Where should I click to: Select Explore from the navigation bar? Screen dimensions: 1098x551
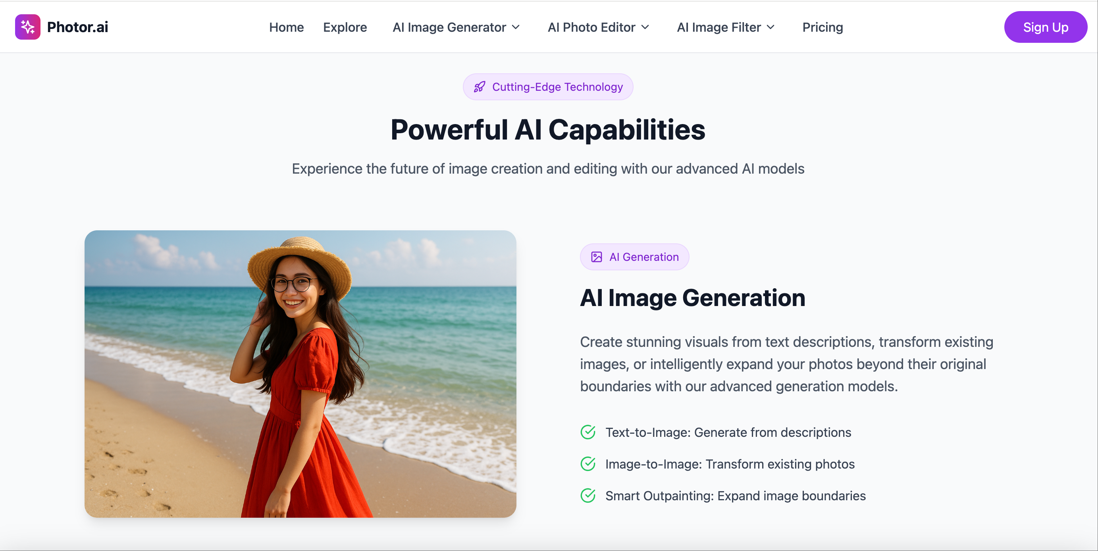pyautogui.click(x=345, y=27)
